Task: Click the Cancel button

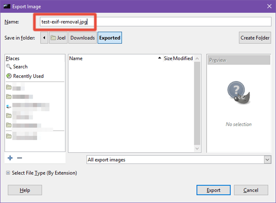Action: click(x=251, y=190)
